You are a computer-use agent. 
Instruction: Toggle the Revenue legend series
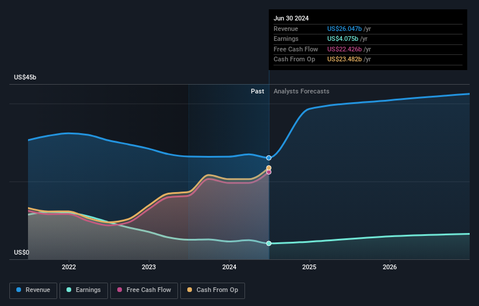click(33, 290)
